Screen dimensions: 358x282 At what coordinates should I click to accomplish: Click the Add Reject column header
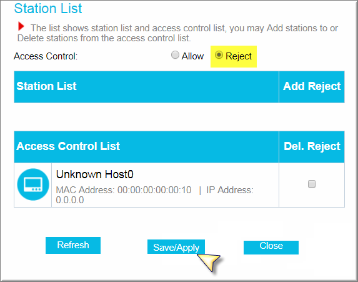(312, 87)
